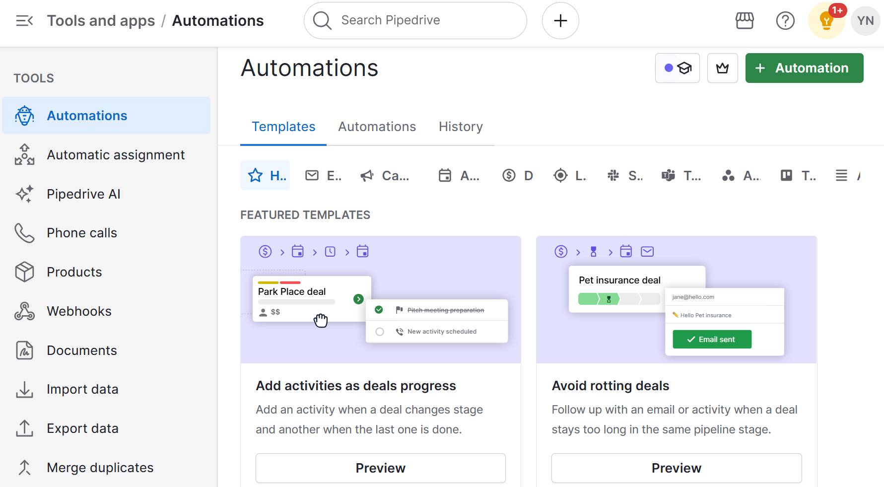Open the Products tool

pyautogui.click(x=106, y=272)
